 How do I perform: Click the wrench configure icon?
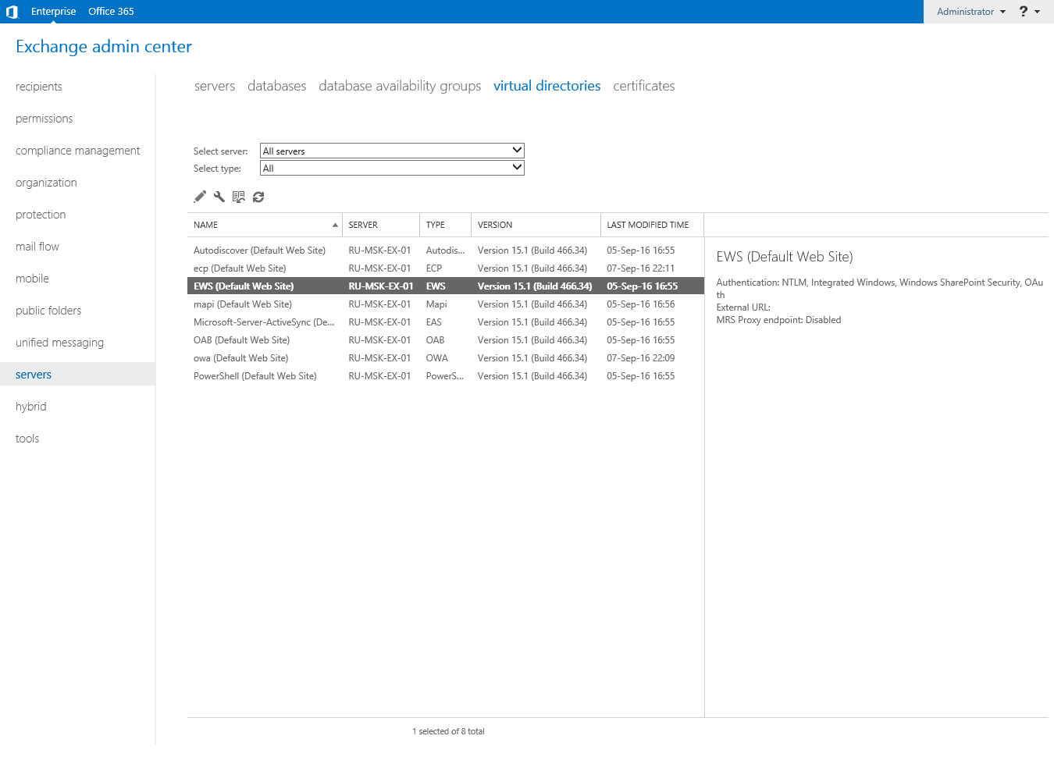point(219,197)
